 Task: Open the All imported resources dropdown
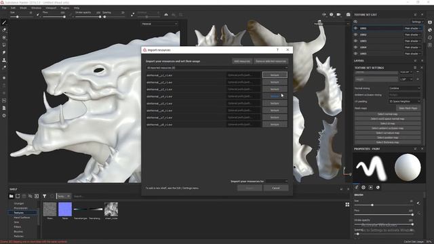tap(217, 68)
